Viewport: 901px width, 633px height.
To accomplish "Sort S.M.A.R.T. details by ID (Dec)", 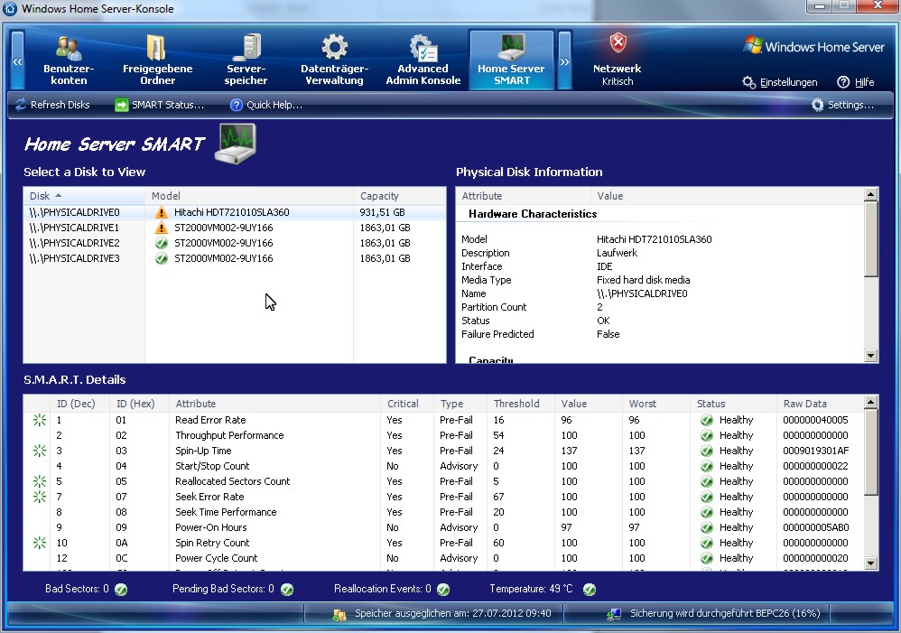I will [79, 404].
